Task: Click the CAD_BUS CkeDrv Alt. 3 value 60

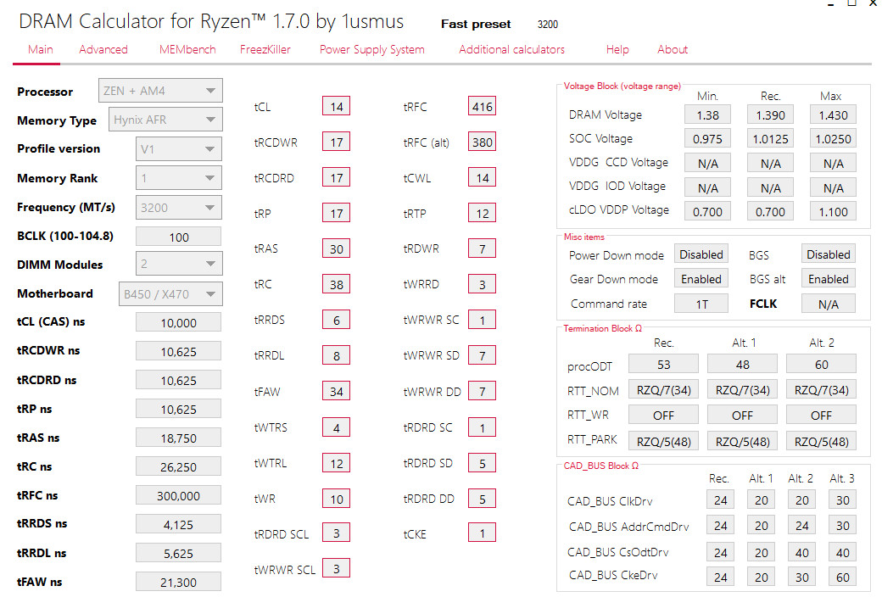Action: [x=842, y=577]
